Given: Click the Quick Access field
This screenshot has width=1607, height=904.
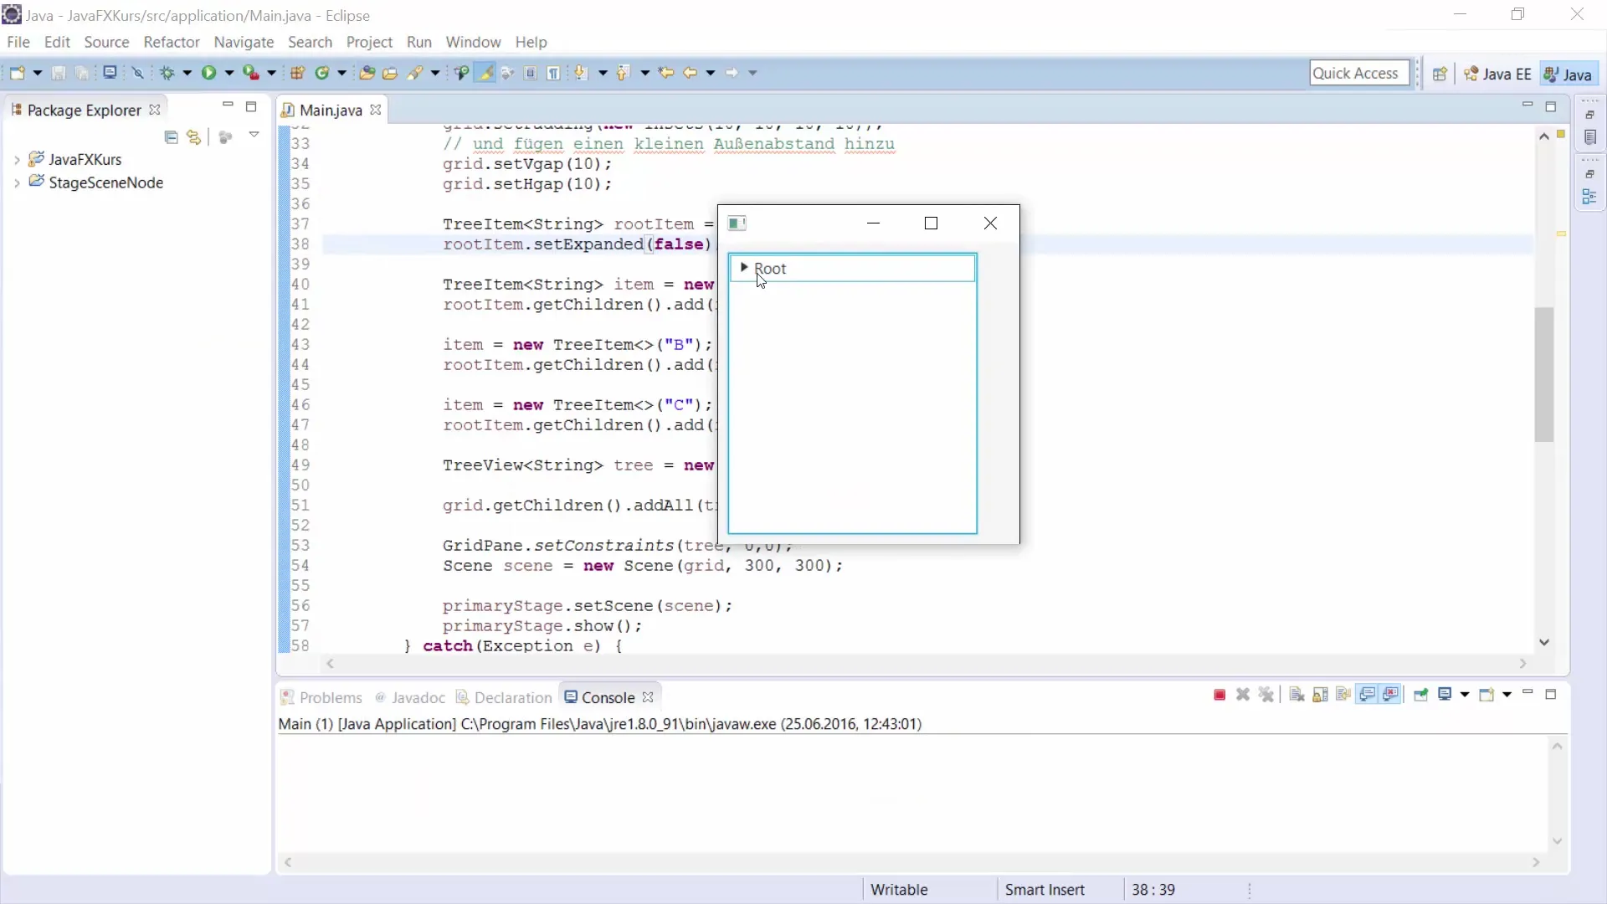Looking at the screenshot, I should tap(1359, 73).
